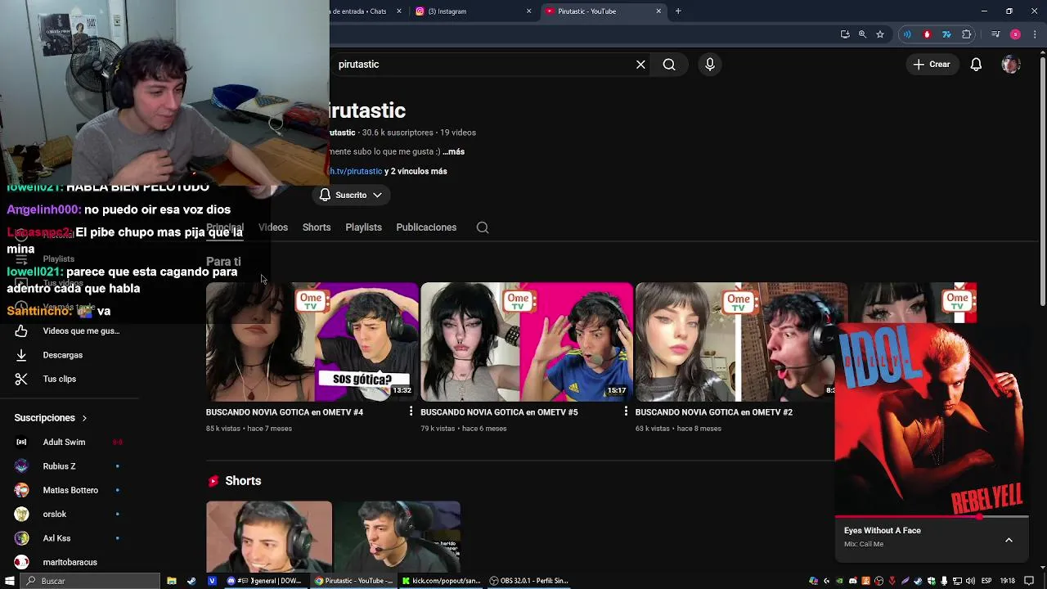Screen dimensions: 1047x589
Task: Close the Pirutastic - YouTube tab
Action: point(658,11)
